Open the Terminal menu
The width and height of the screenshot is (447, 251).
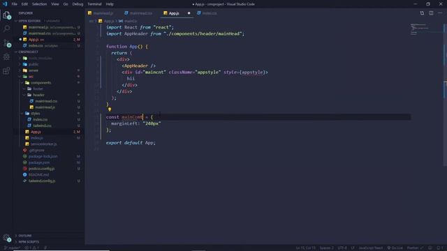pyautogui.click(x=94, y=4)
